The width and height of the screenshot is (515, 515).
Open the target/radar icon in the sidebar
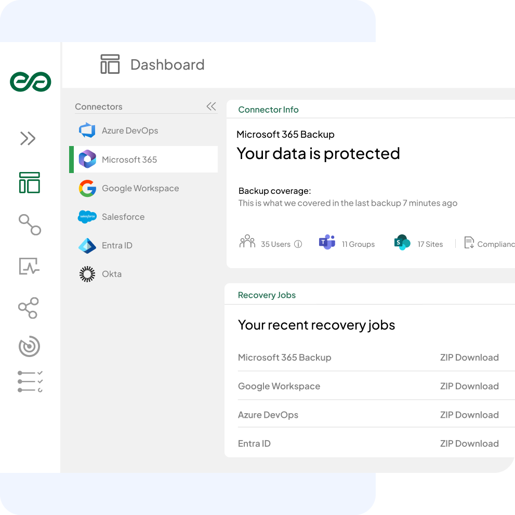coord(30,347)
